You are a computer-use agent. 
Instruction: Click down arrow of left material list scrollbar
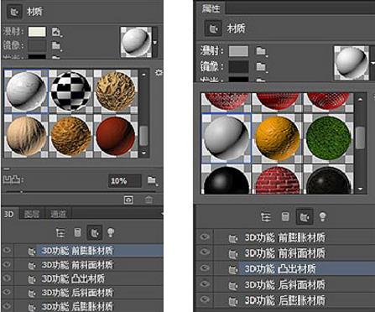(x=143, y=153)
